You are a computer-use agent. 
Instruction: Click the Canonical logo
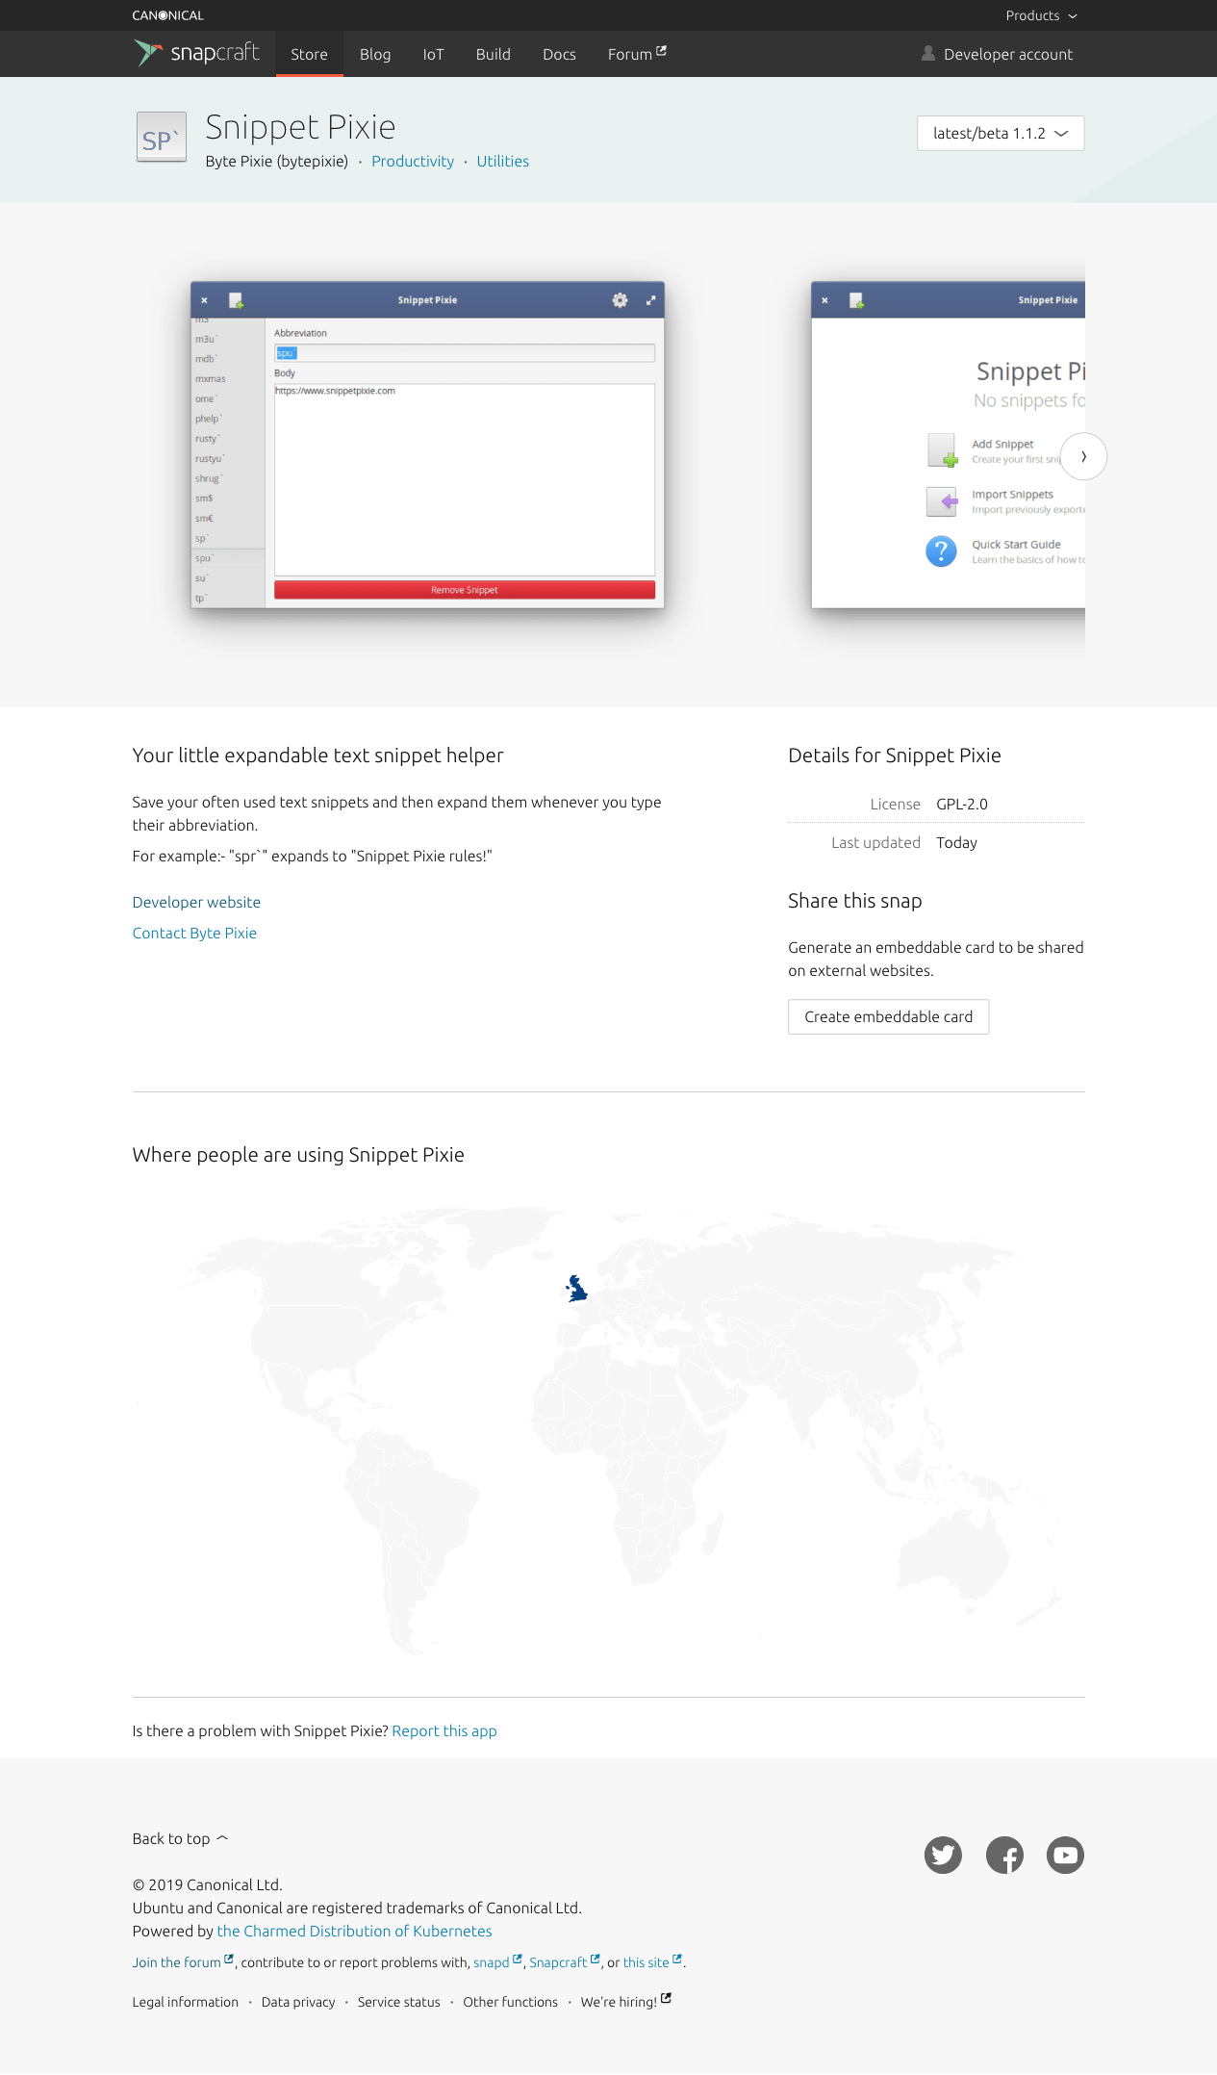coord(167,15)
